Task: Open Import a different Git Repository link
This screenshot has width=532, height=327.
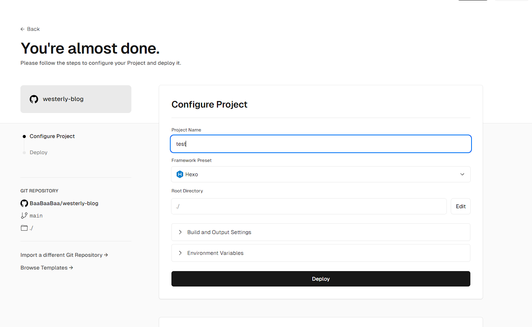Action: 64,255
